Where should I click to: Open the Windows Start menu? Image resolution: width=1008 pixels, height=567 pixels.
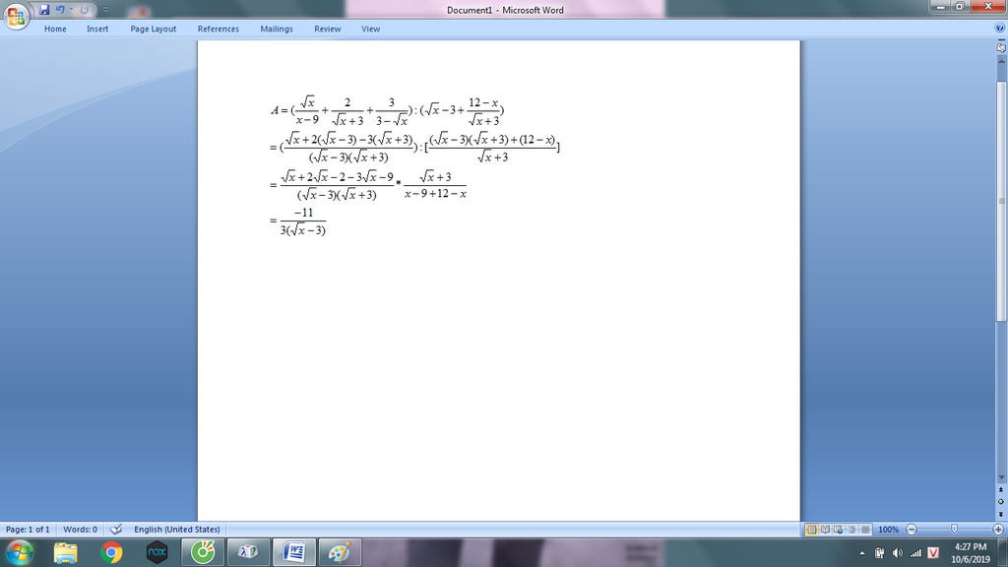[x=18, y=553]
